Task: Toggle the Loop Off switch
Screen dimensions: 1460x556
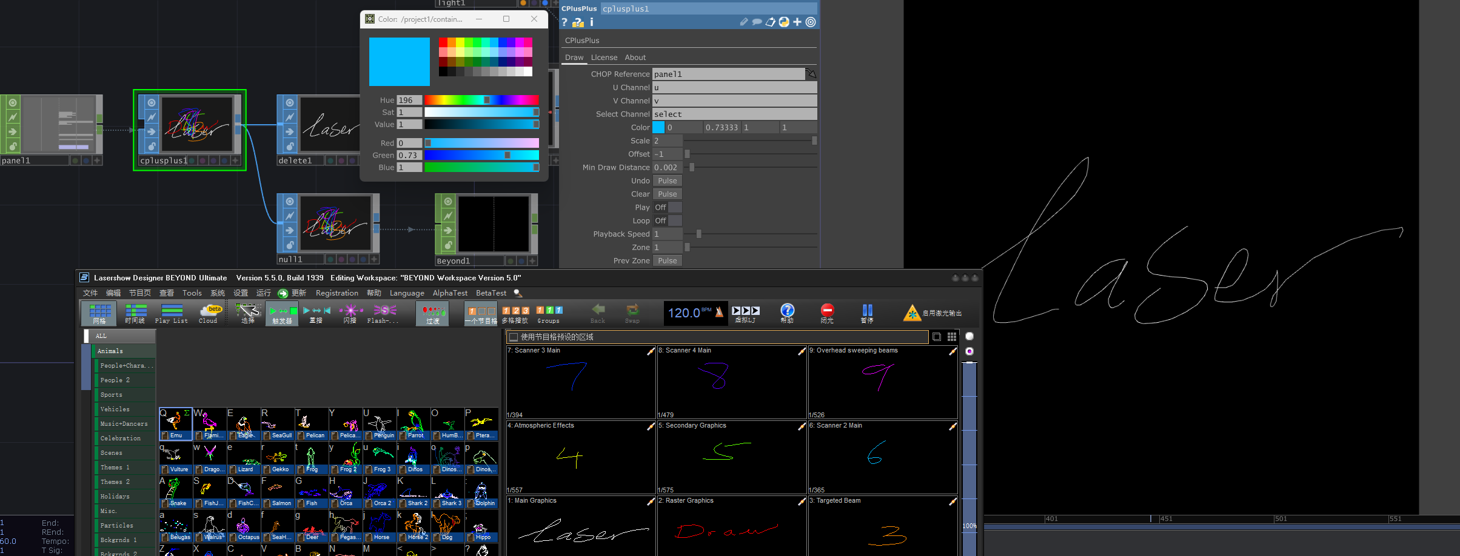Action: [x=668, y=220]
